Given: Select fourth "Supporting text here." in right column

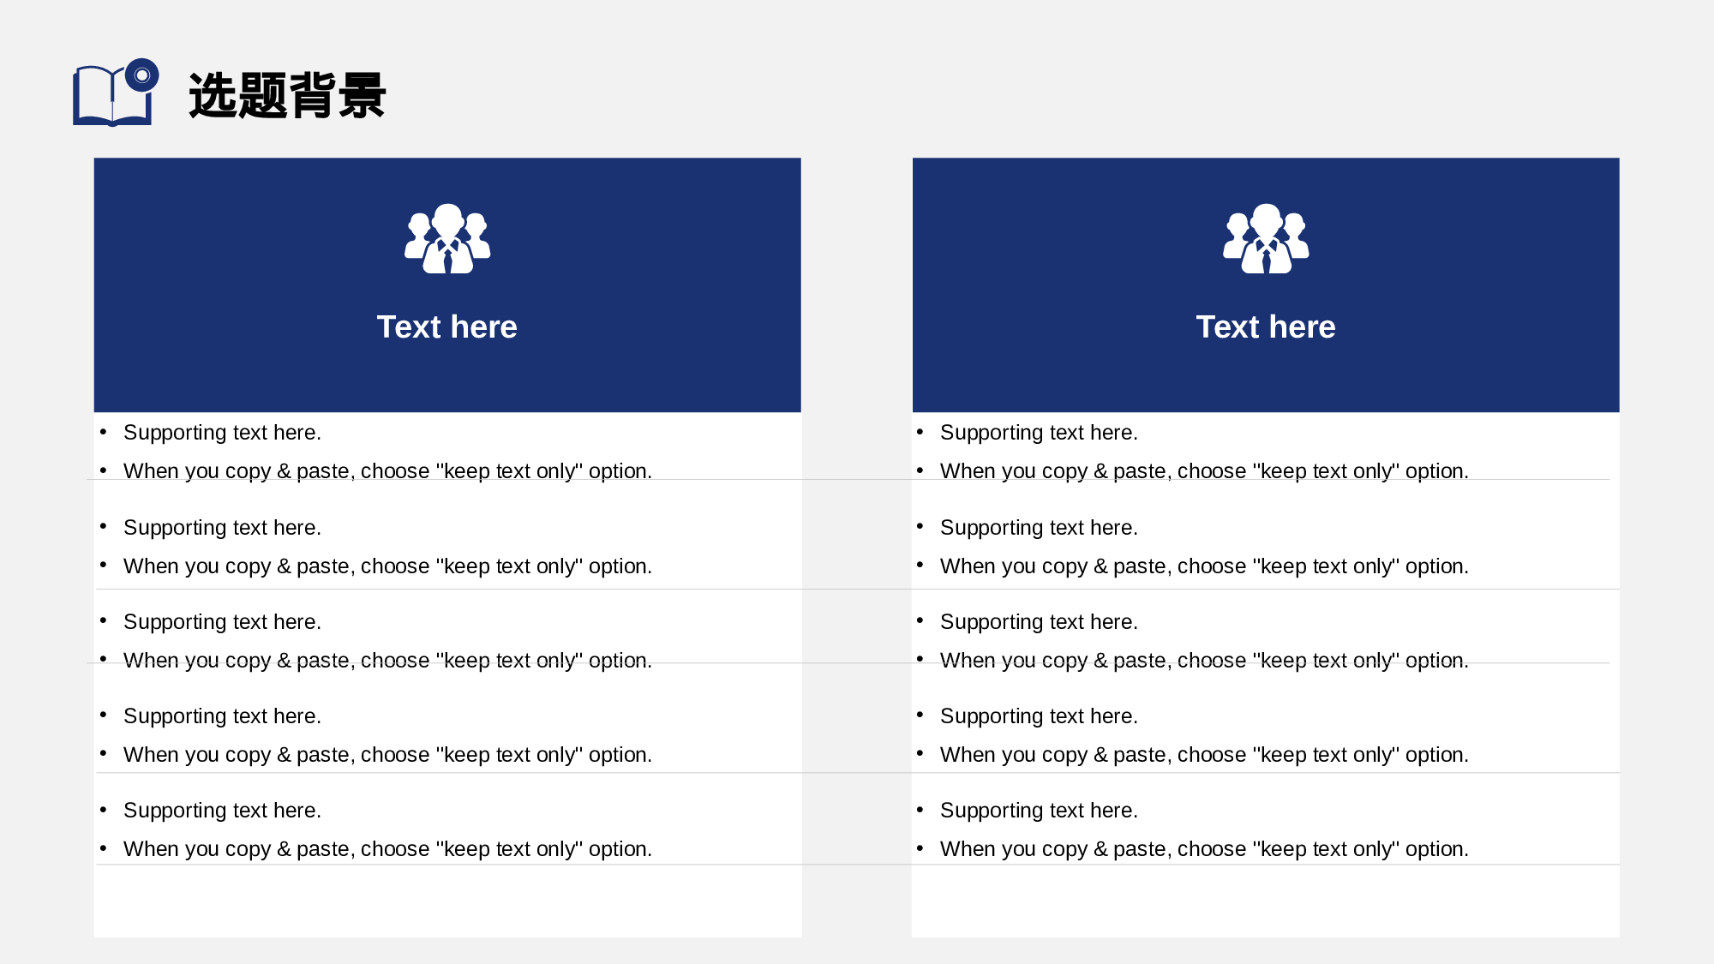Looking at the screenshot, I should (x=1039, y=716).
